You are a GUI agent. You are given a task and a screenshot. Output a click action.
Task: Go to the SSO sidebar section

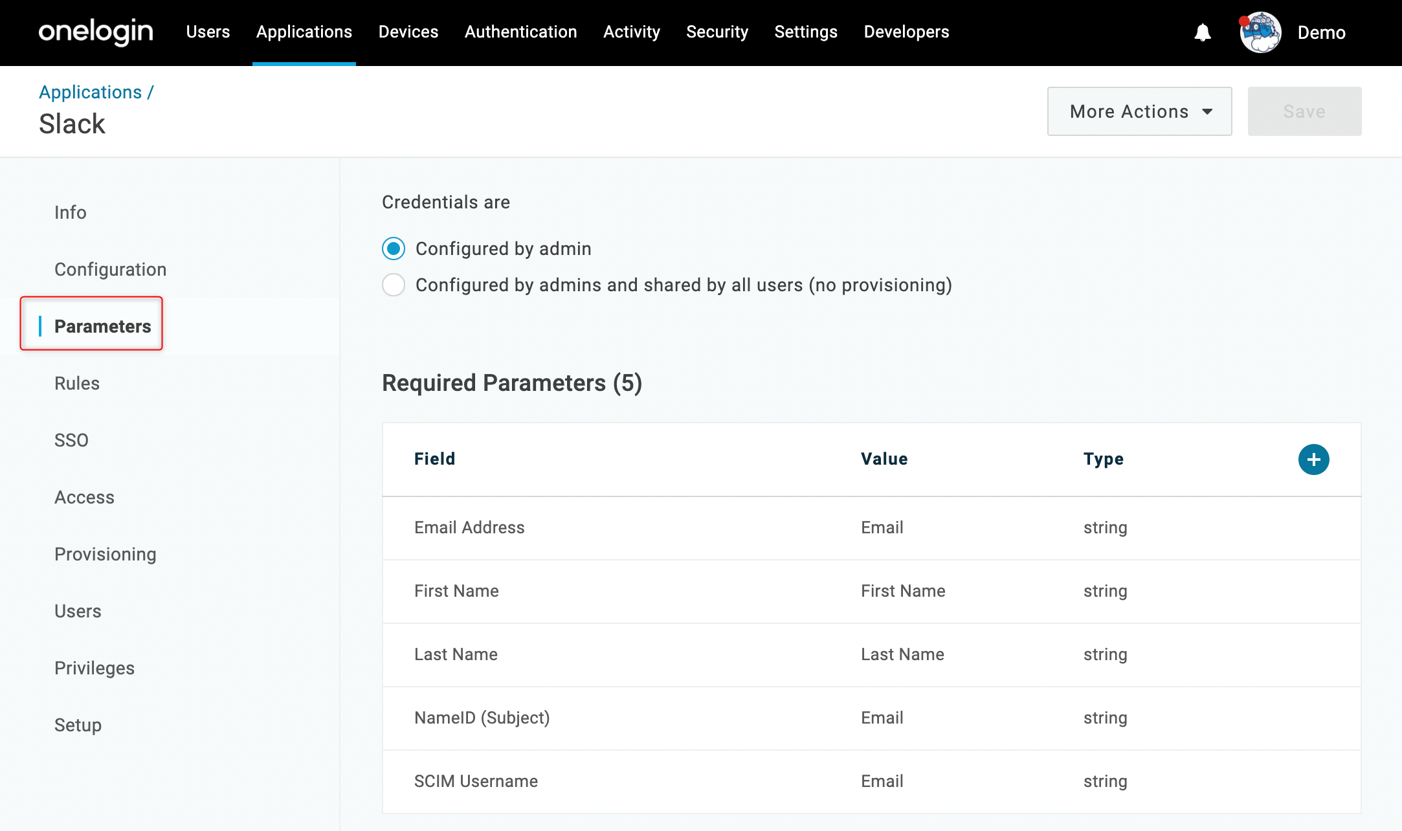(71, 440)
